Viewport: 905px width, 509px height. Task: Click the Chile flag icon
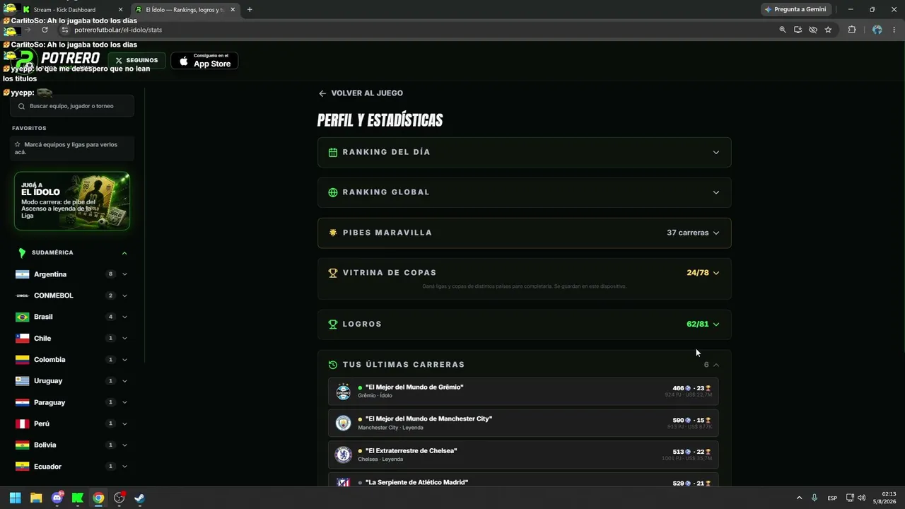[x=23, y=339]
